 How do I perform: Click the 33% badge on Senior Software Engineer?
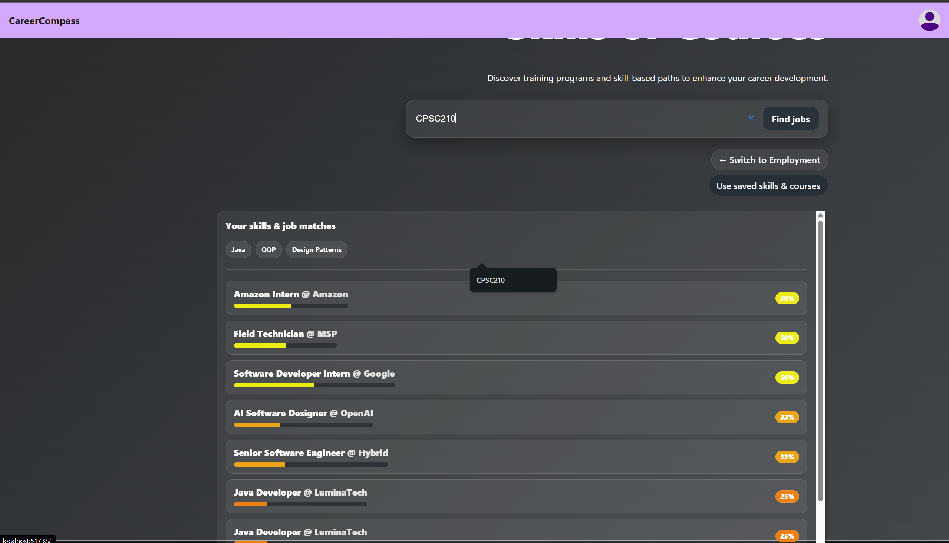[x=787, y=457]
